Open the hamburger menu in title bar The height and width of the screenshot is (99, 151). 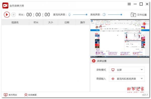129,4
